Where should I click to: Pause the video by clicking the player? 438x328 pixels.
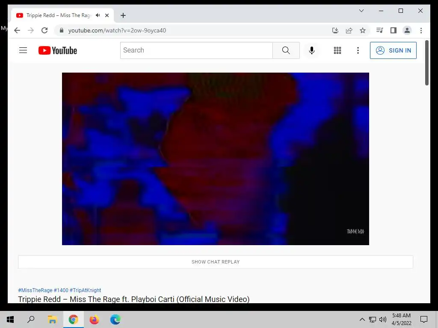216,159
